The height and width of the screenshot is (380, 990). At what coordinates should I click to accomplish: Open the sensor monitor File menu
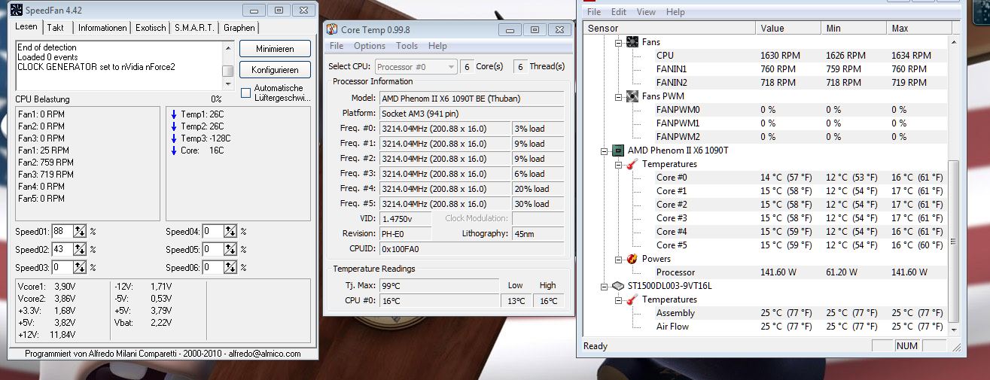pos(594,12)
